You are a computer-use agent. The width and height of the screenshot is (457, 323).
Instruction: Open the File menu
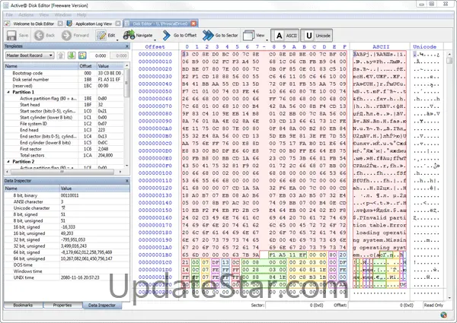pos(9,15)
